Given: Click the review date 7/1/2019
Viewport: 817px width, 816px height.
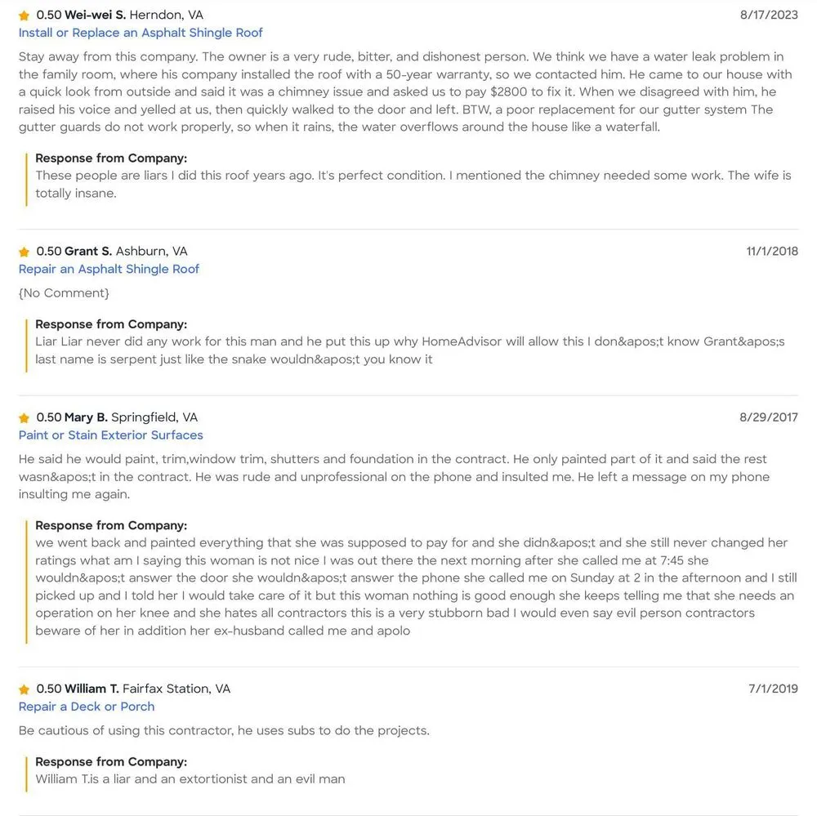Looking at the screenshot, I should (773, 689).
